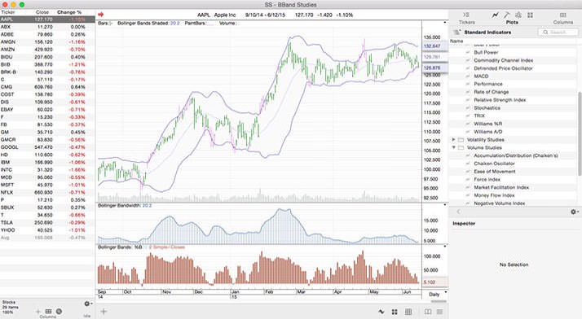This screenshot has width=582, height=319.
Task: Select the TRIX indicator
Action: (479, 116)
